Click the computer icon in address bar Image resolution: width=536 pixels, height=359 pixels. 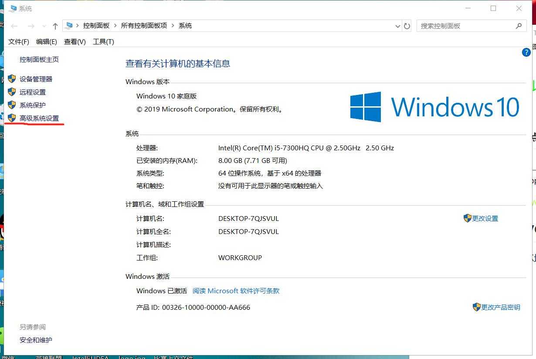tap(69, 26)
